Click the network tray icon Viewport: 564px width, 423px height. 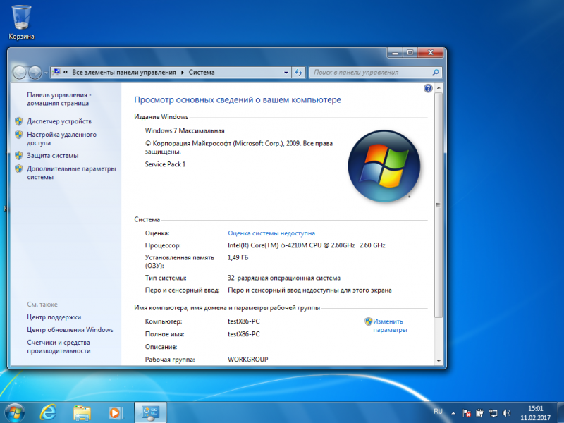(493, 413)
